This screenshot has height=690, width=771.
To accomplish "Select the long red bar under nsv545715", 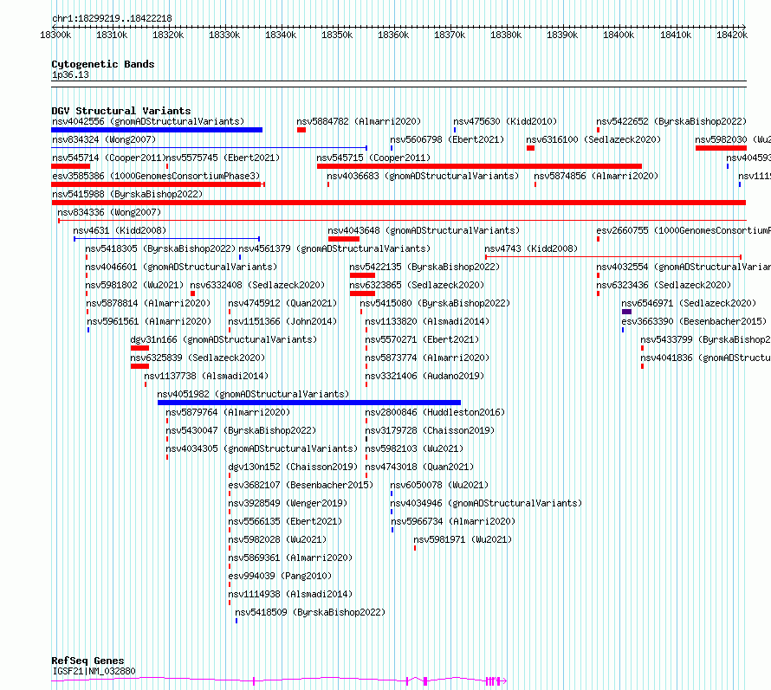I will (x=479, y=166).
